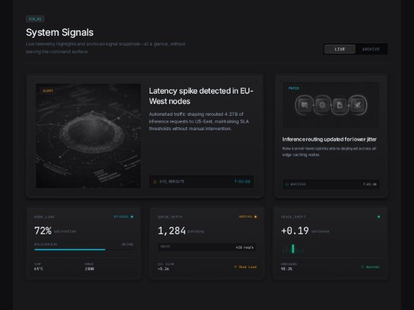Click the variance mini bar chart
Viewport: 414px width, 310px height.
[293, 248]
